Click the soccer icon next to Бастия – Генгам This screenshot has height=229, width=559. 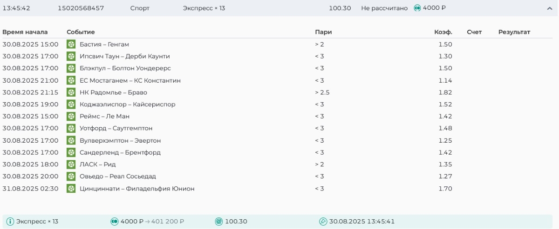[71, 45]
